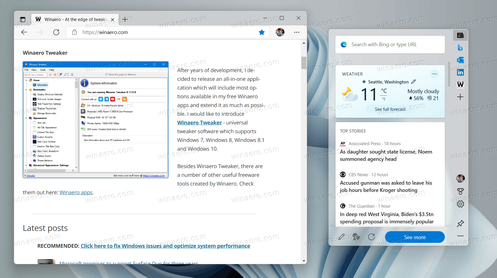
Task: Open the Kroger shooting story
Action: point(386,186)
